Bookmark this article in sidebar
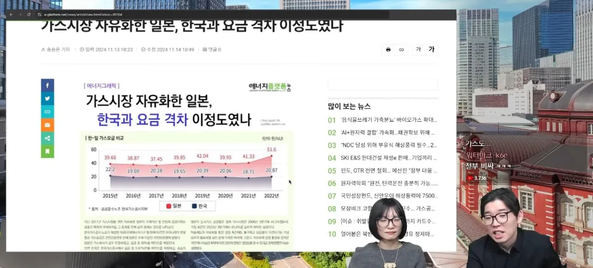593x268 pixels. tap(47, 151)
